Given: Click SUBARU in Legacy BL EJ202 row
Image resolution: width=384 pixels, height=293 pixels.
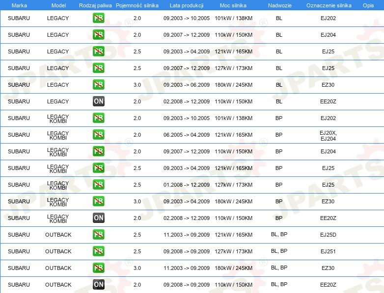Looking at the screenshot, I should [19, 18].
